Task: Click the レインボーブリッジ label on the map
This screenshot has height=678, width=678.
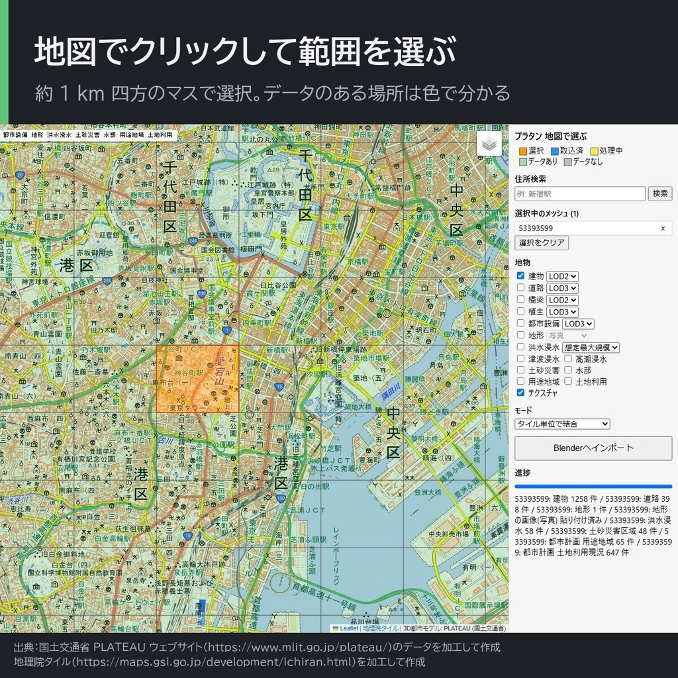Action: [x=336, y=556]
